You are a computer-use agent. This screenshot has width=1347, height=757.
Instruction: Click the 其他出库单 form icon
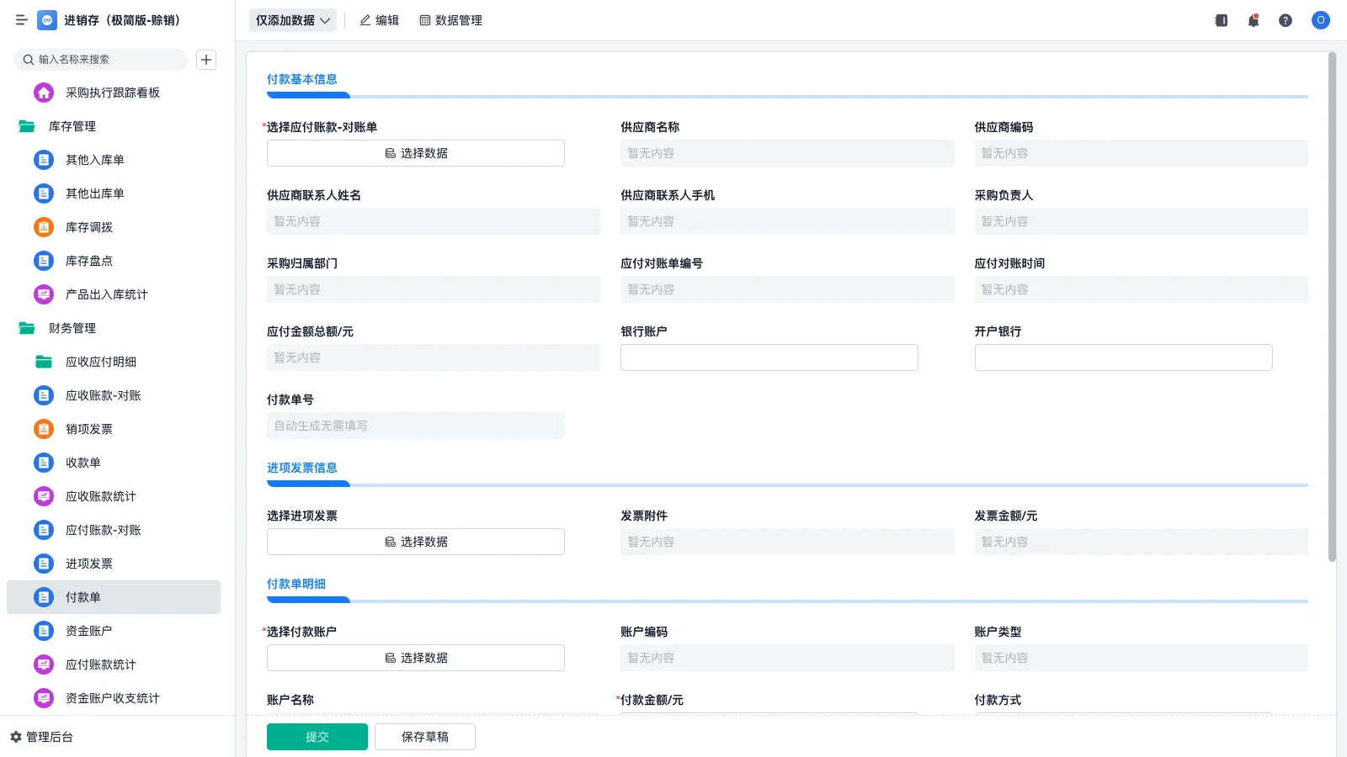click(44, 193)
